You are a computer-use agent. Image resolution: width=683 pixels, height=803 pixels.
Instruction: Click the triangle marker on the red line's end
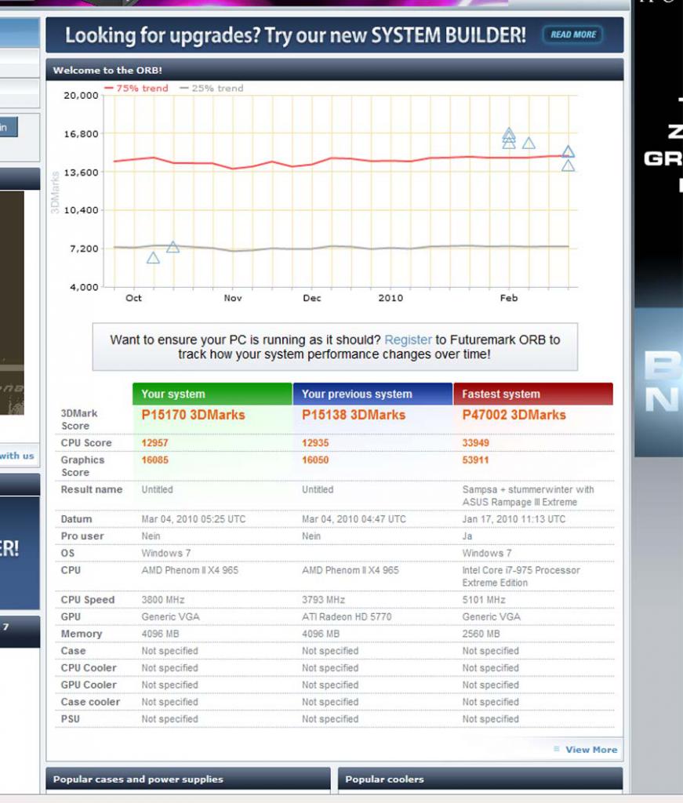click(569, 151)
